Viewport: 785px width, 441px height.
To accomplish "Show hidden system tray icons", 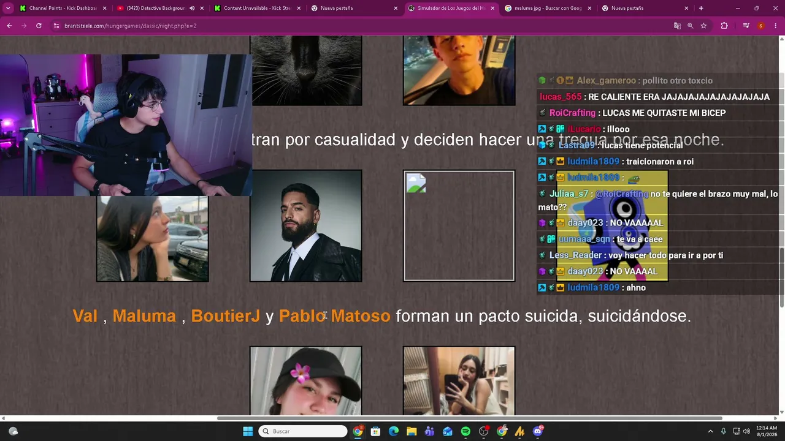I will click(710, 431).
